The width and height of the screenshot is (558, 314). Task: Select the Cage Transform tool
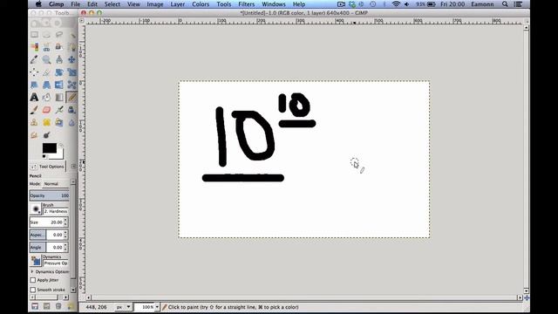[71, 85]
